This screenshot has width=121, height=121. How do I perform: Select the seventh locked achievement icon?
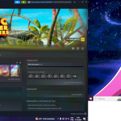[x=68, y=76]
